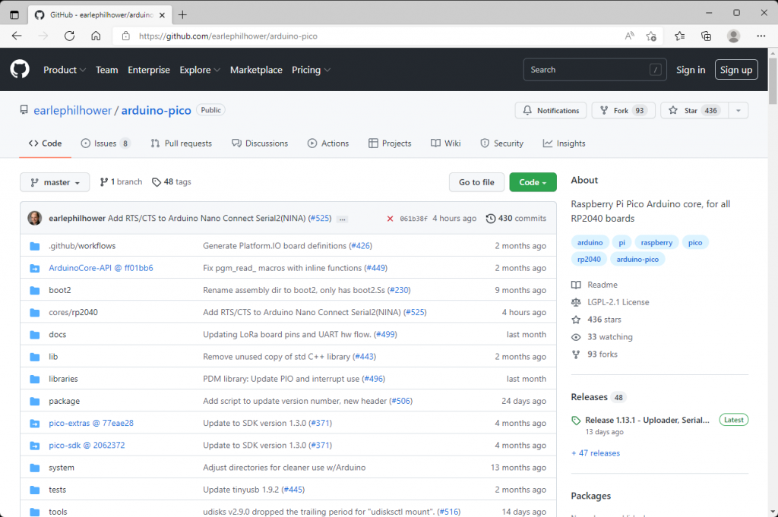Open a new browser tab
Viewport: 778px width, 517px height.
[x=182, y=15]
